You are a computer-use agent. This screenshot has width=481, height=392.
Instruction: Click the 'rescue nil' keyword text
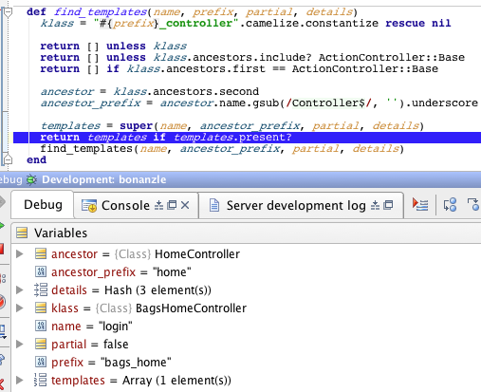418,24
